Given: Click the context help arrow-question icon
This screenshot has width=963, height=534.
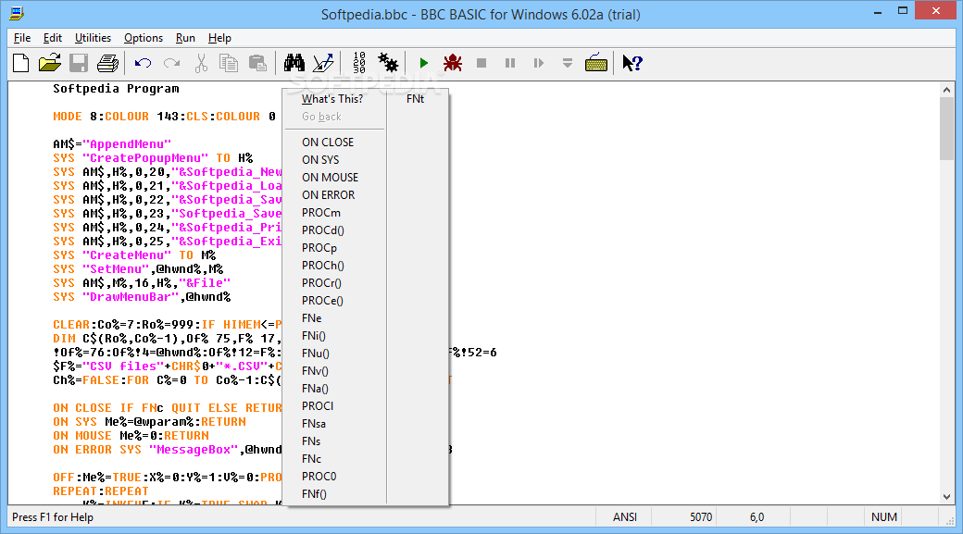Looking at the screenshot, I should pos(632,63).
